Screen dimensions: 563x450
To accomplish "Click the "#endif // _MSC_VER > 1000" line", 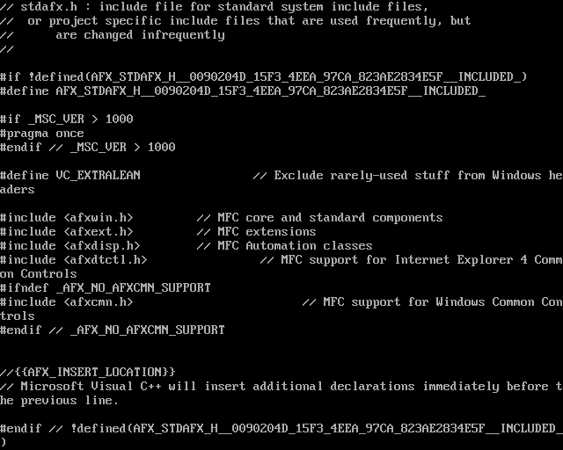I will coord(88,148).
